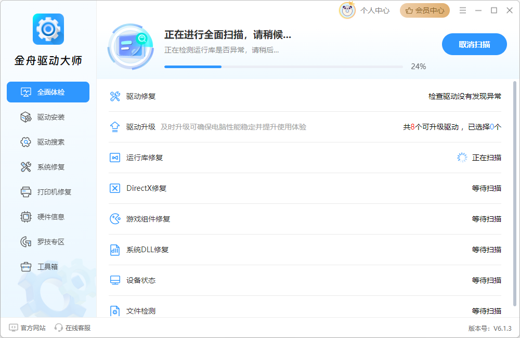Click the 系统修复 wrench icon in sidebar
520x338 pixels.
click(26, 167)
